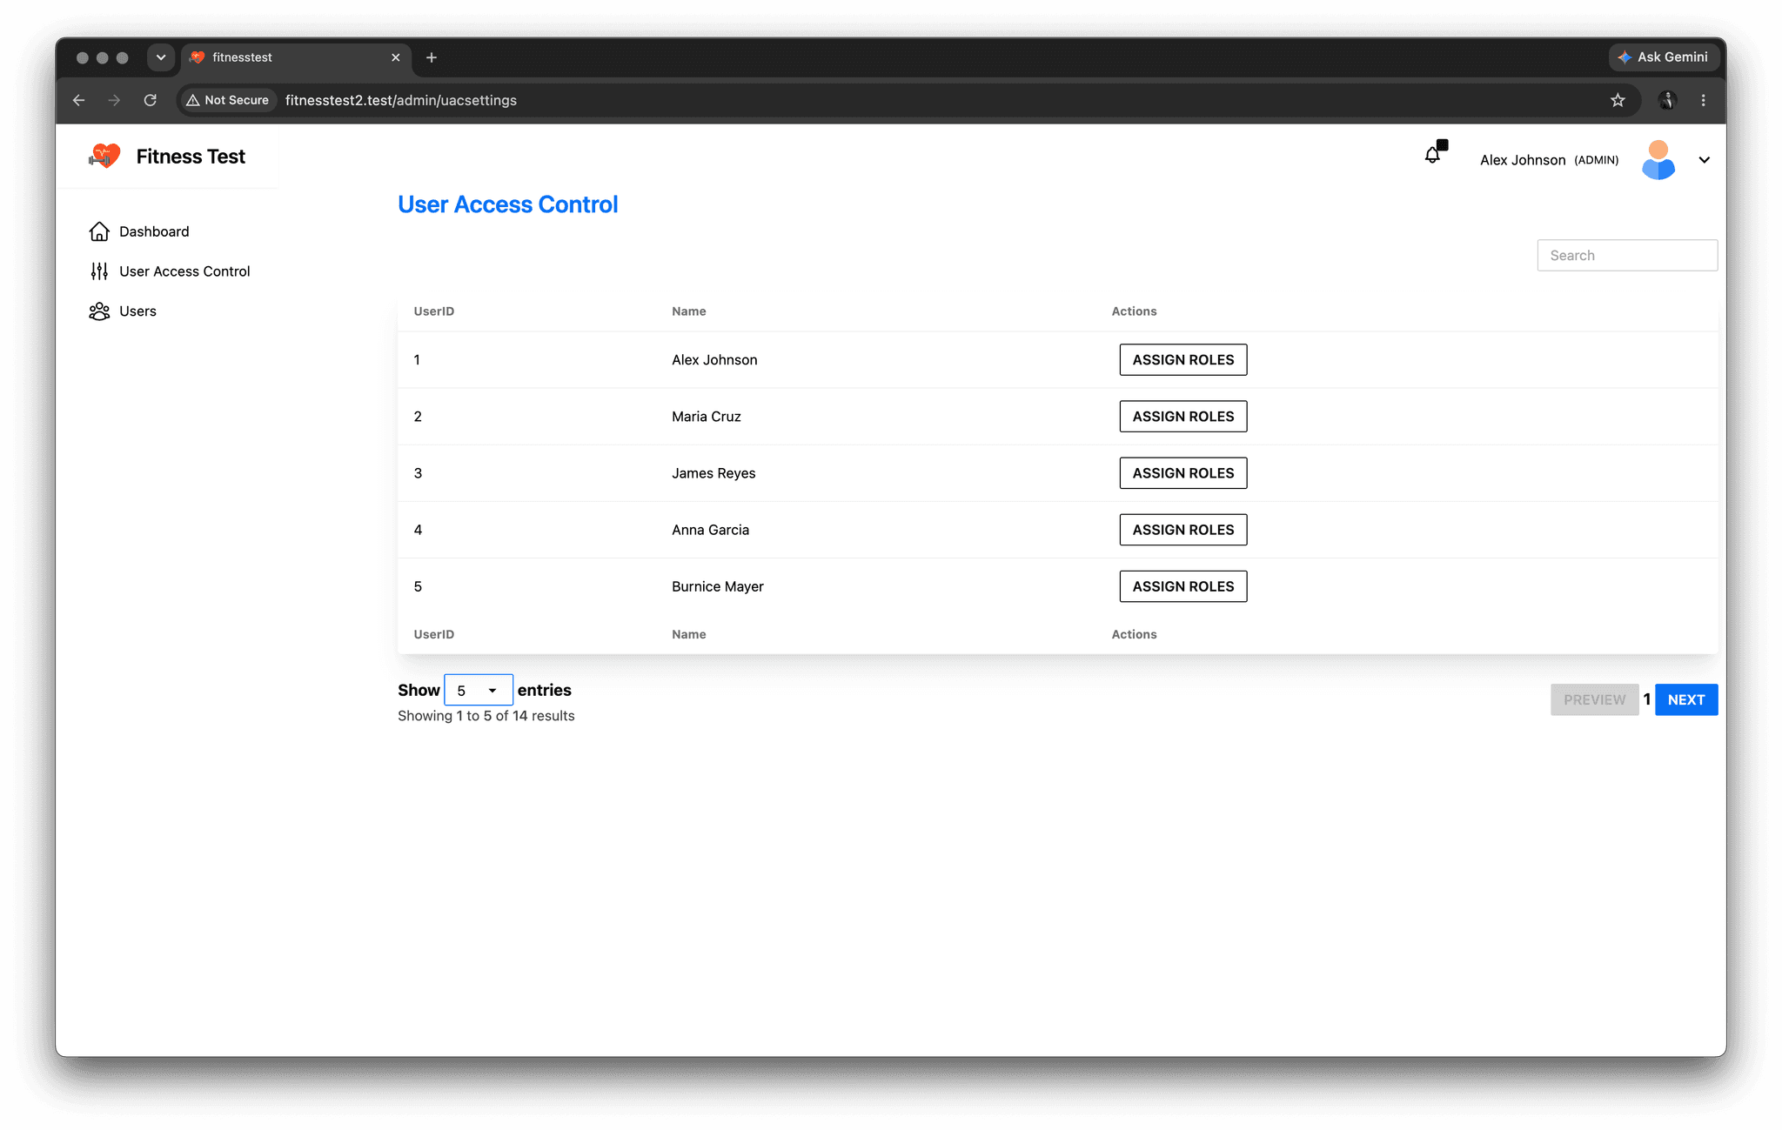This screenshot has width=1782, height=1130.
Task: Click the Actions column header at the top of the table
Action: [x=1134, y=311]
